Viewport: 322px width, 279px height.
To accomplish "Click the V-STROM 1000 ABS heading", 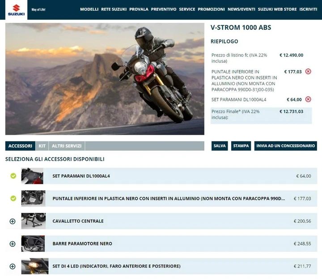I will point(241,27).
